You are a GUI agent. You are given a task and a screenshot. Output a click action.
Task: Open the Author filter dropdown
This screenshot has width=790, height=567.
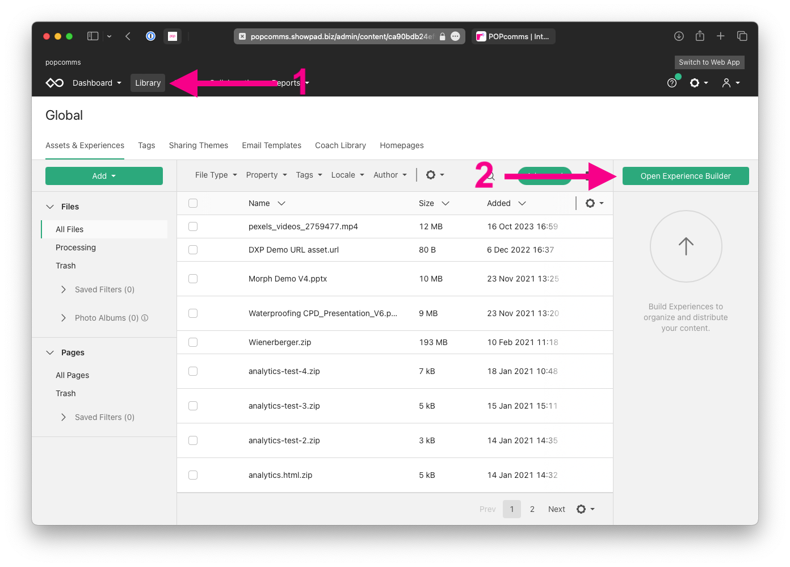(390, 175)
